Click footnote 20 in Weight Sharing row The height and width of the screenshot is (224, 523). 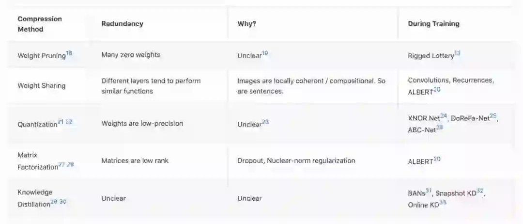(x=437, y=90)
